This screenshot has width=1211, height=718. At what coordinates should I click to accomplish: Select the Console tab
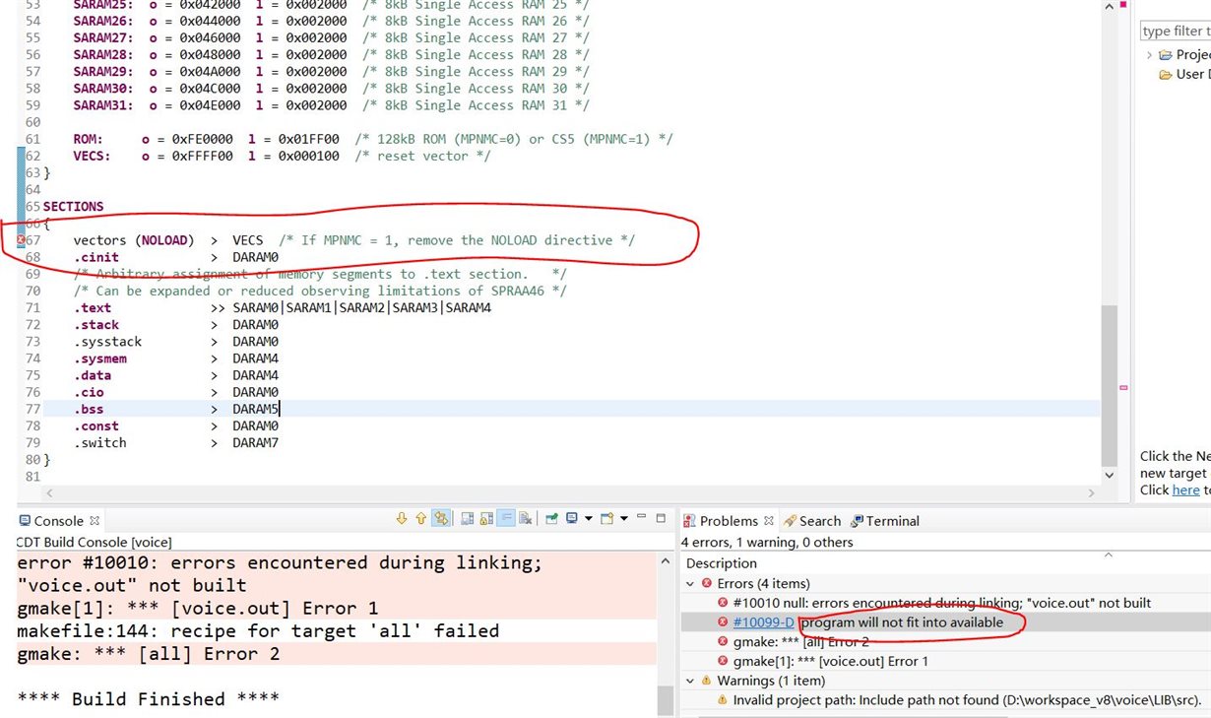59,521
